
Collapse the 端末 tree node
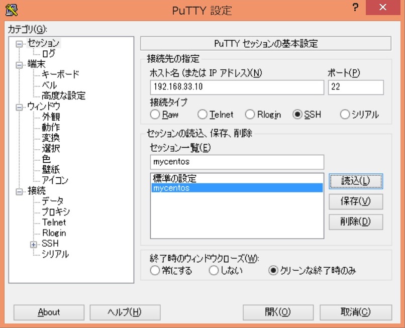(x=19, y=65)
